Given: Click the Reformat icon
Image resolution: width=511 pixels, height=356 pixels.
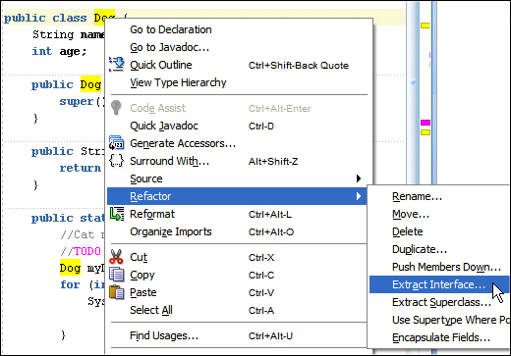Looking at the screenshot, I should pyautogui.click(x=117, y=214).
